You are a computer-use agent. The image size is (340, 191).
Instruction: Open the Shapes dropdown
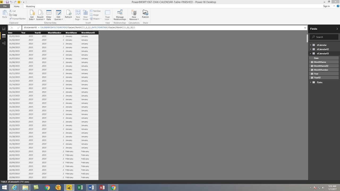tap(95, 19)
